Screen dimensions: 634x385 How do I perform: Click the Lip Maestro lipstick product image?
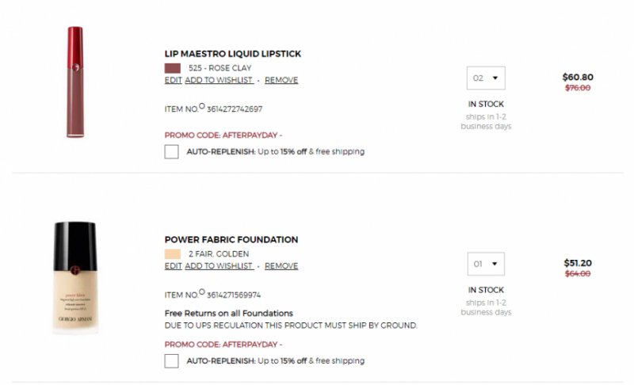(74, 82)
